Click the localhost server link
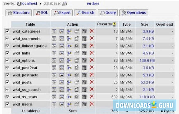Image resolution: width=179 pixels, height=114 pixels. coord(29,3)
